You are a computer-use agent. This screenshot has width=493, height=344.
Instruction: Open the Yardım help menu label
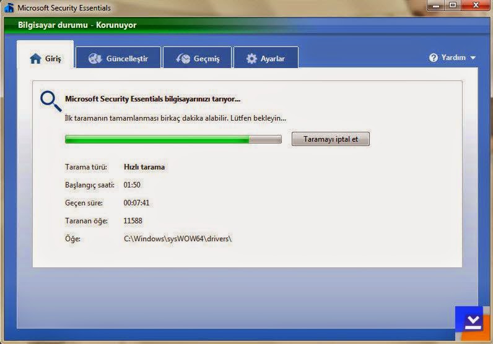coord(453,58)
